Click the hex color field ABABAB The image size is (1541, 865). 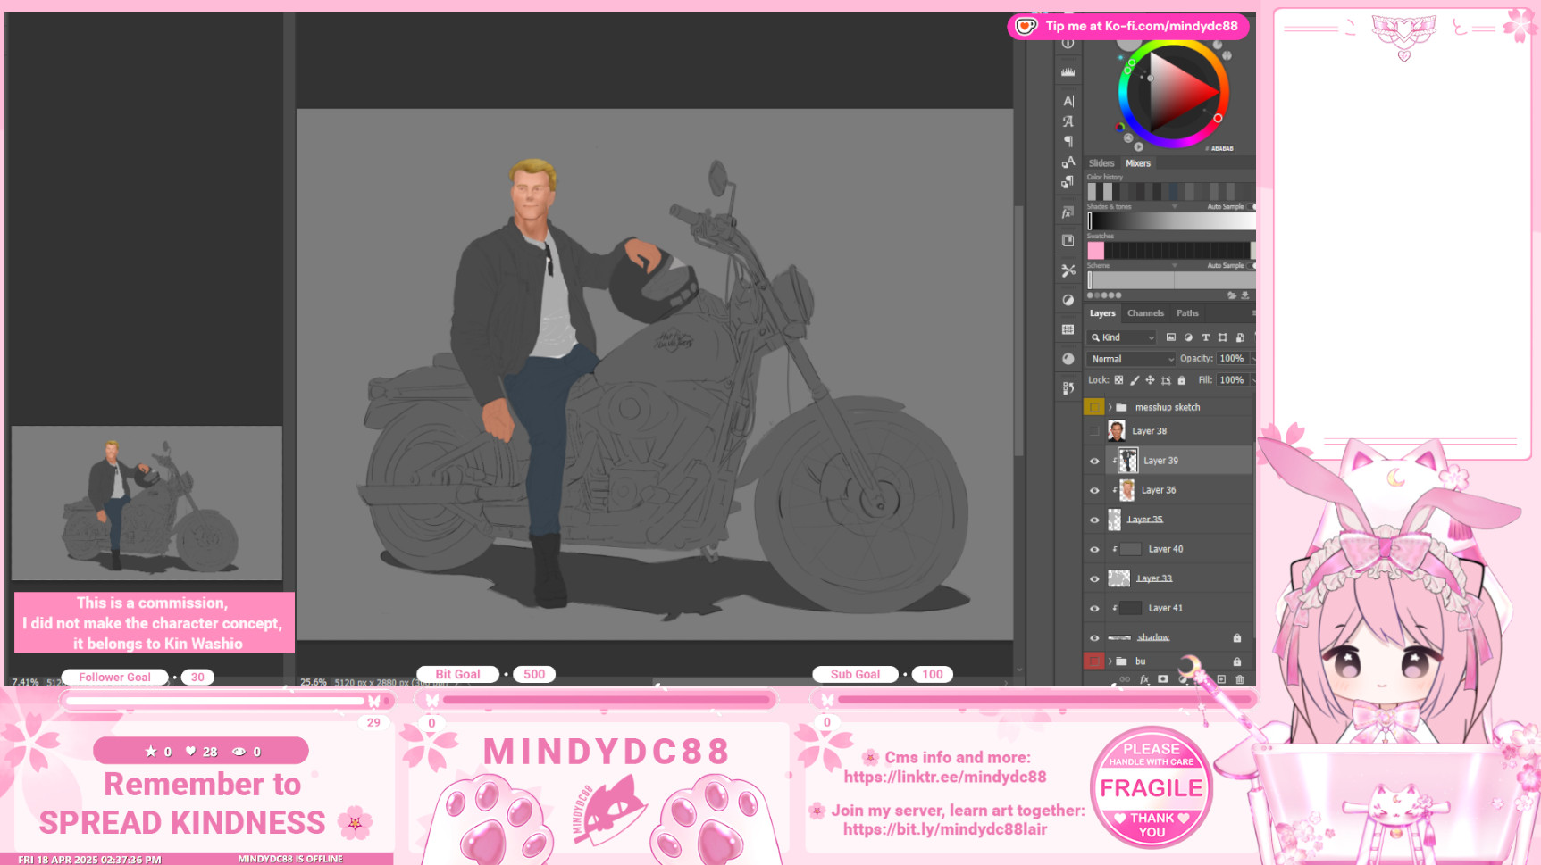tap(1222, 148)
